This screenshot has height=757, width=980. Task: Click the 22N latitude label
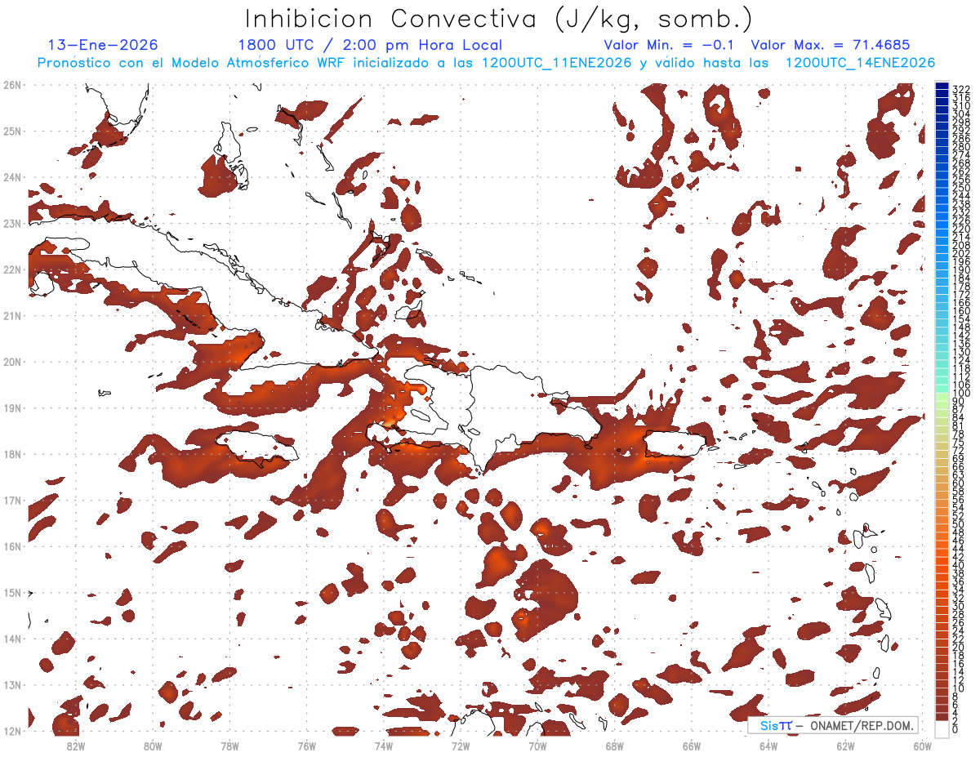pyautogui.click(x=12, y=269)
